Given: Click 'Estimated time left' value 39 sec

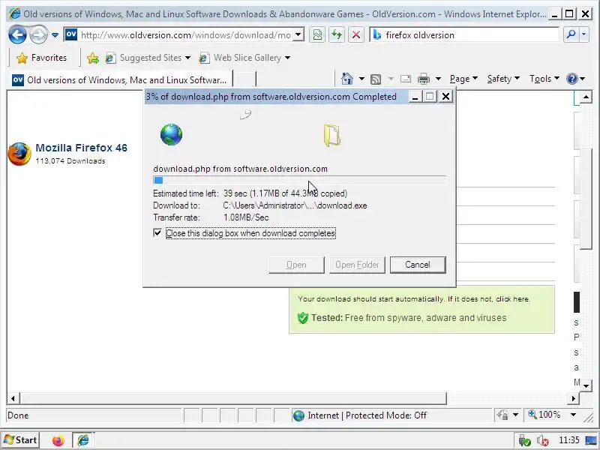Looking at the screenshot, I should coord(235,193).
